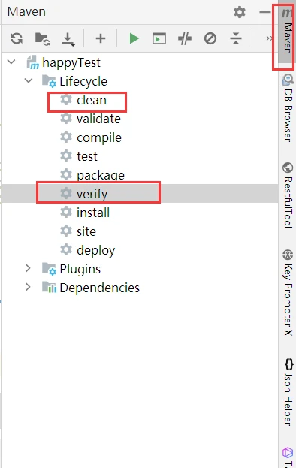Collapse the happyTest project node
This screenshot has width=296, height=468.
pyautogui.click(x=11, y=62)
